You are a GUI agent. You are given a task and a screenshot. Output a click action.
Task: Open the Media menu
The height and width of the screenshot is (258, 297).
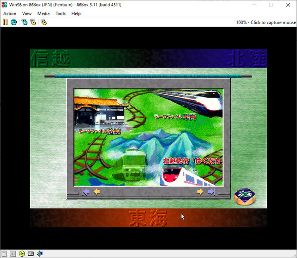click(43, 13)
